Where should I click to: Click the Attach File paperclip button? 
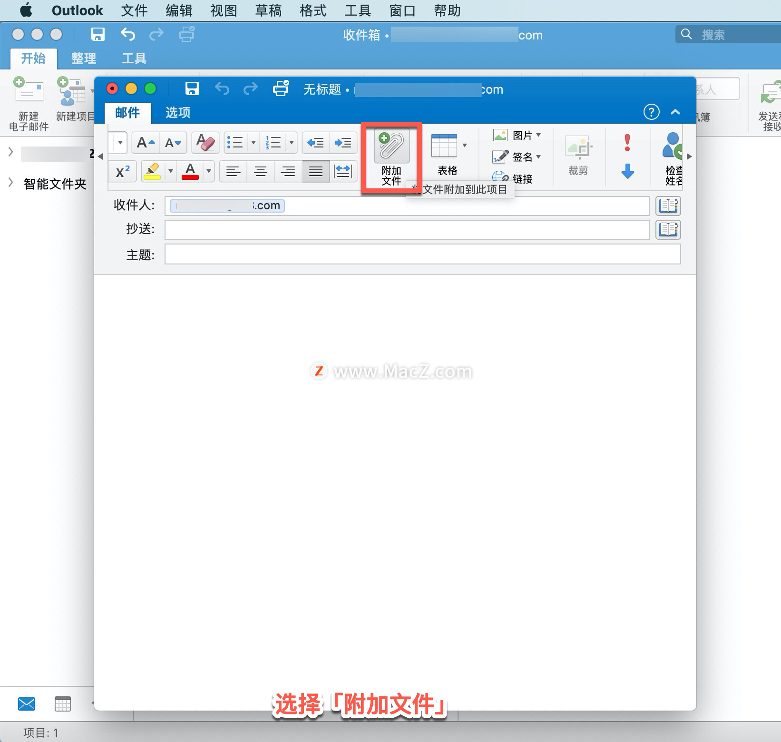[391, 157]
